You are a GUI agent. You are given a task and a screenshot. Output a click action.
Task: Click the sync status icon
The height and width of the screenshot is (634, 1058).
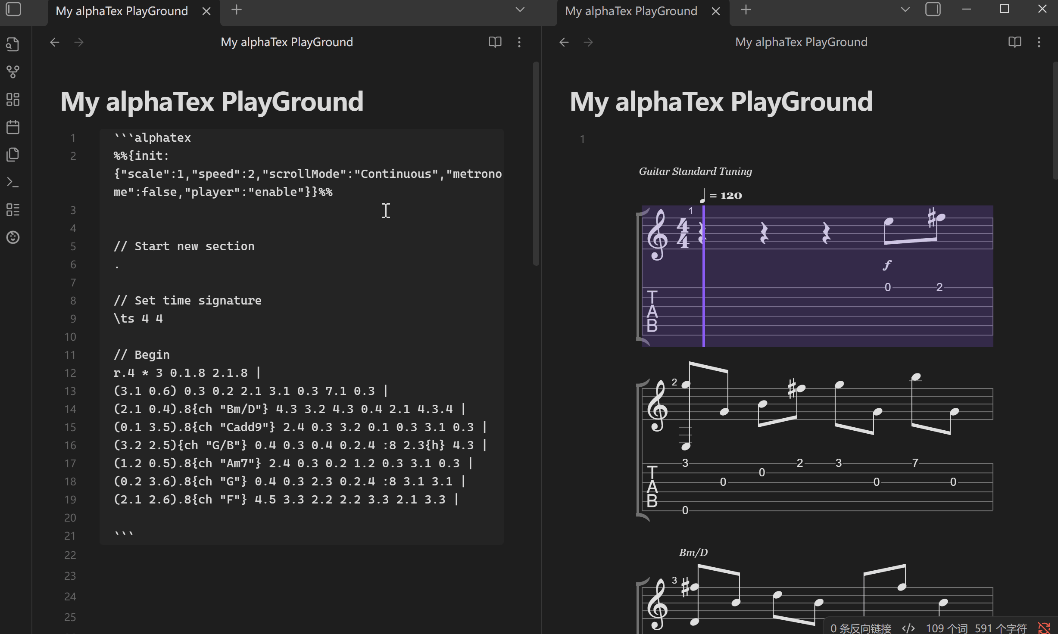[x=1044, y=628]
